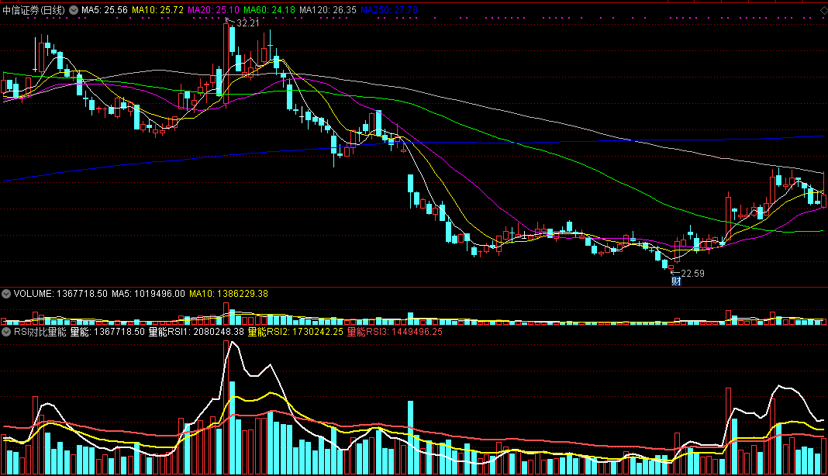This screenshot has height=476, width=828.
Task: Select the MA5: 25.56 label
Action: [x=105, y=10]
